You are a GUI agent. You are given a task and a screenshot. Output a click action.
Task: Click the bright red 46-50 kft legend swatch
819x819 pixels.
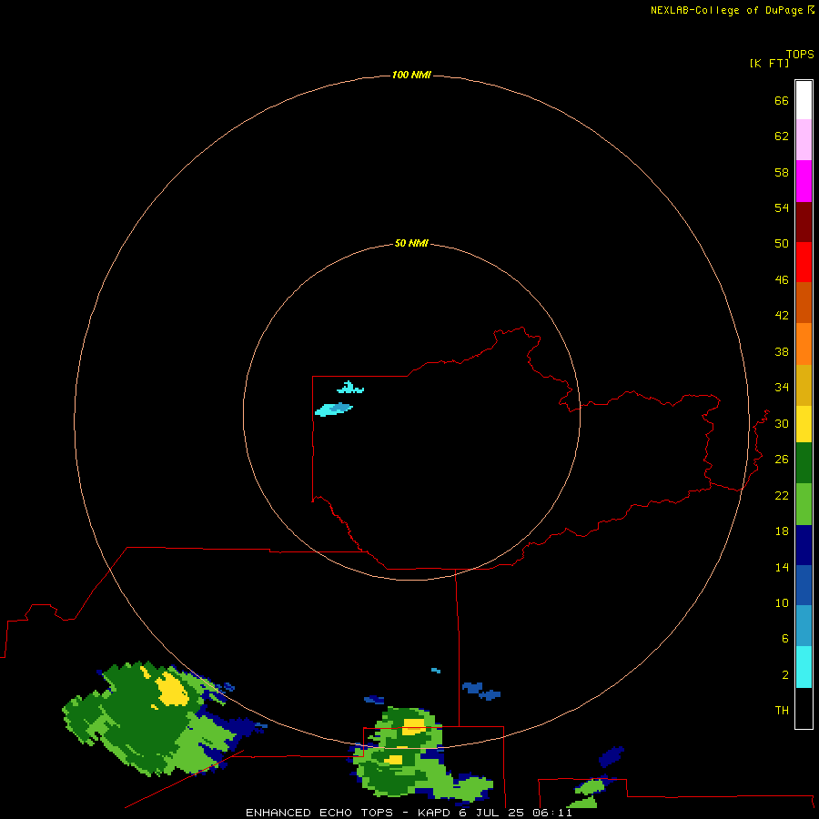click(x=804, y=262)
